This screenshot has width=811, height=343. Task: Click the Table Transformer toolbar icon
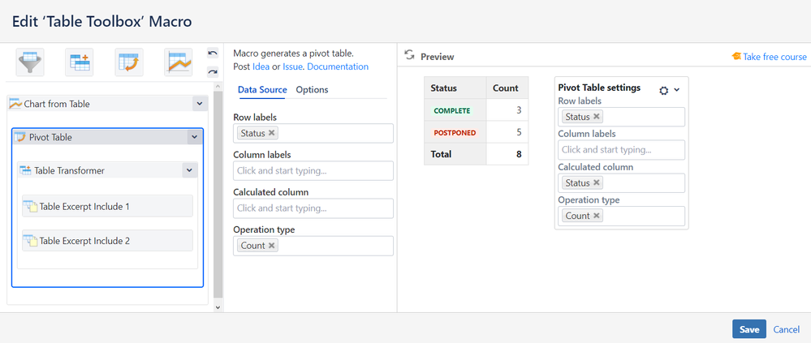point(80,62)
